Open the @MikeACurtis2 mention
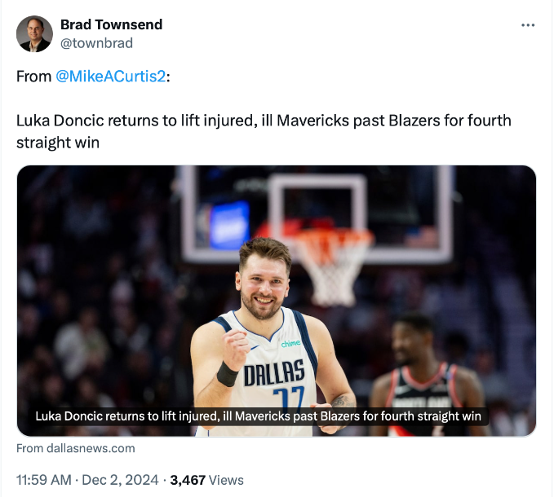Viewport: 554px width, 497px height. coord(110,76)
